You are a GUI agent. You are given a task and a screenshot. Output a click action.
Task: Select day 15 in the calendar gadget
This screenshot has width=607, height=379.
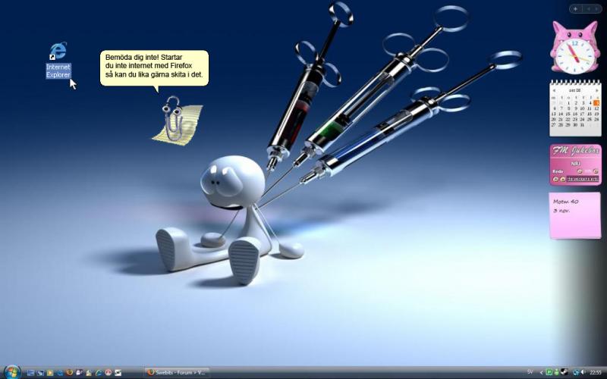point(568,114)
